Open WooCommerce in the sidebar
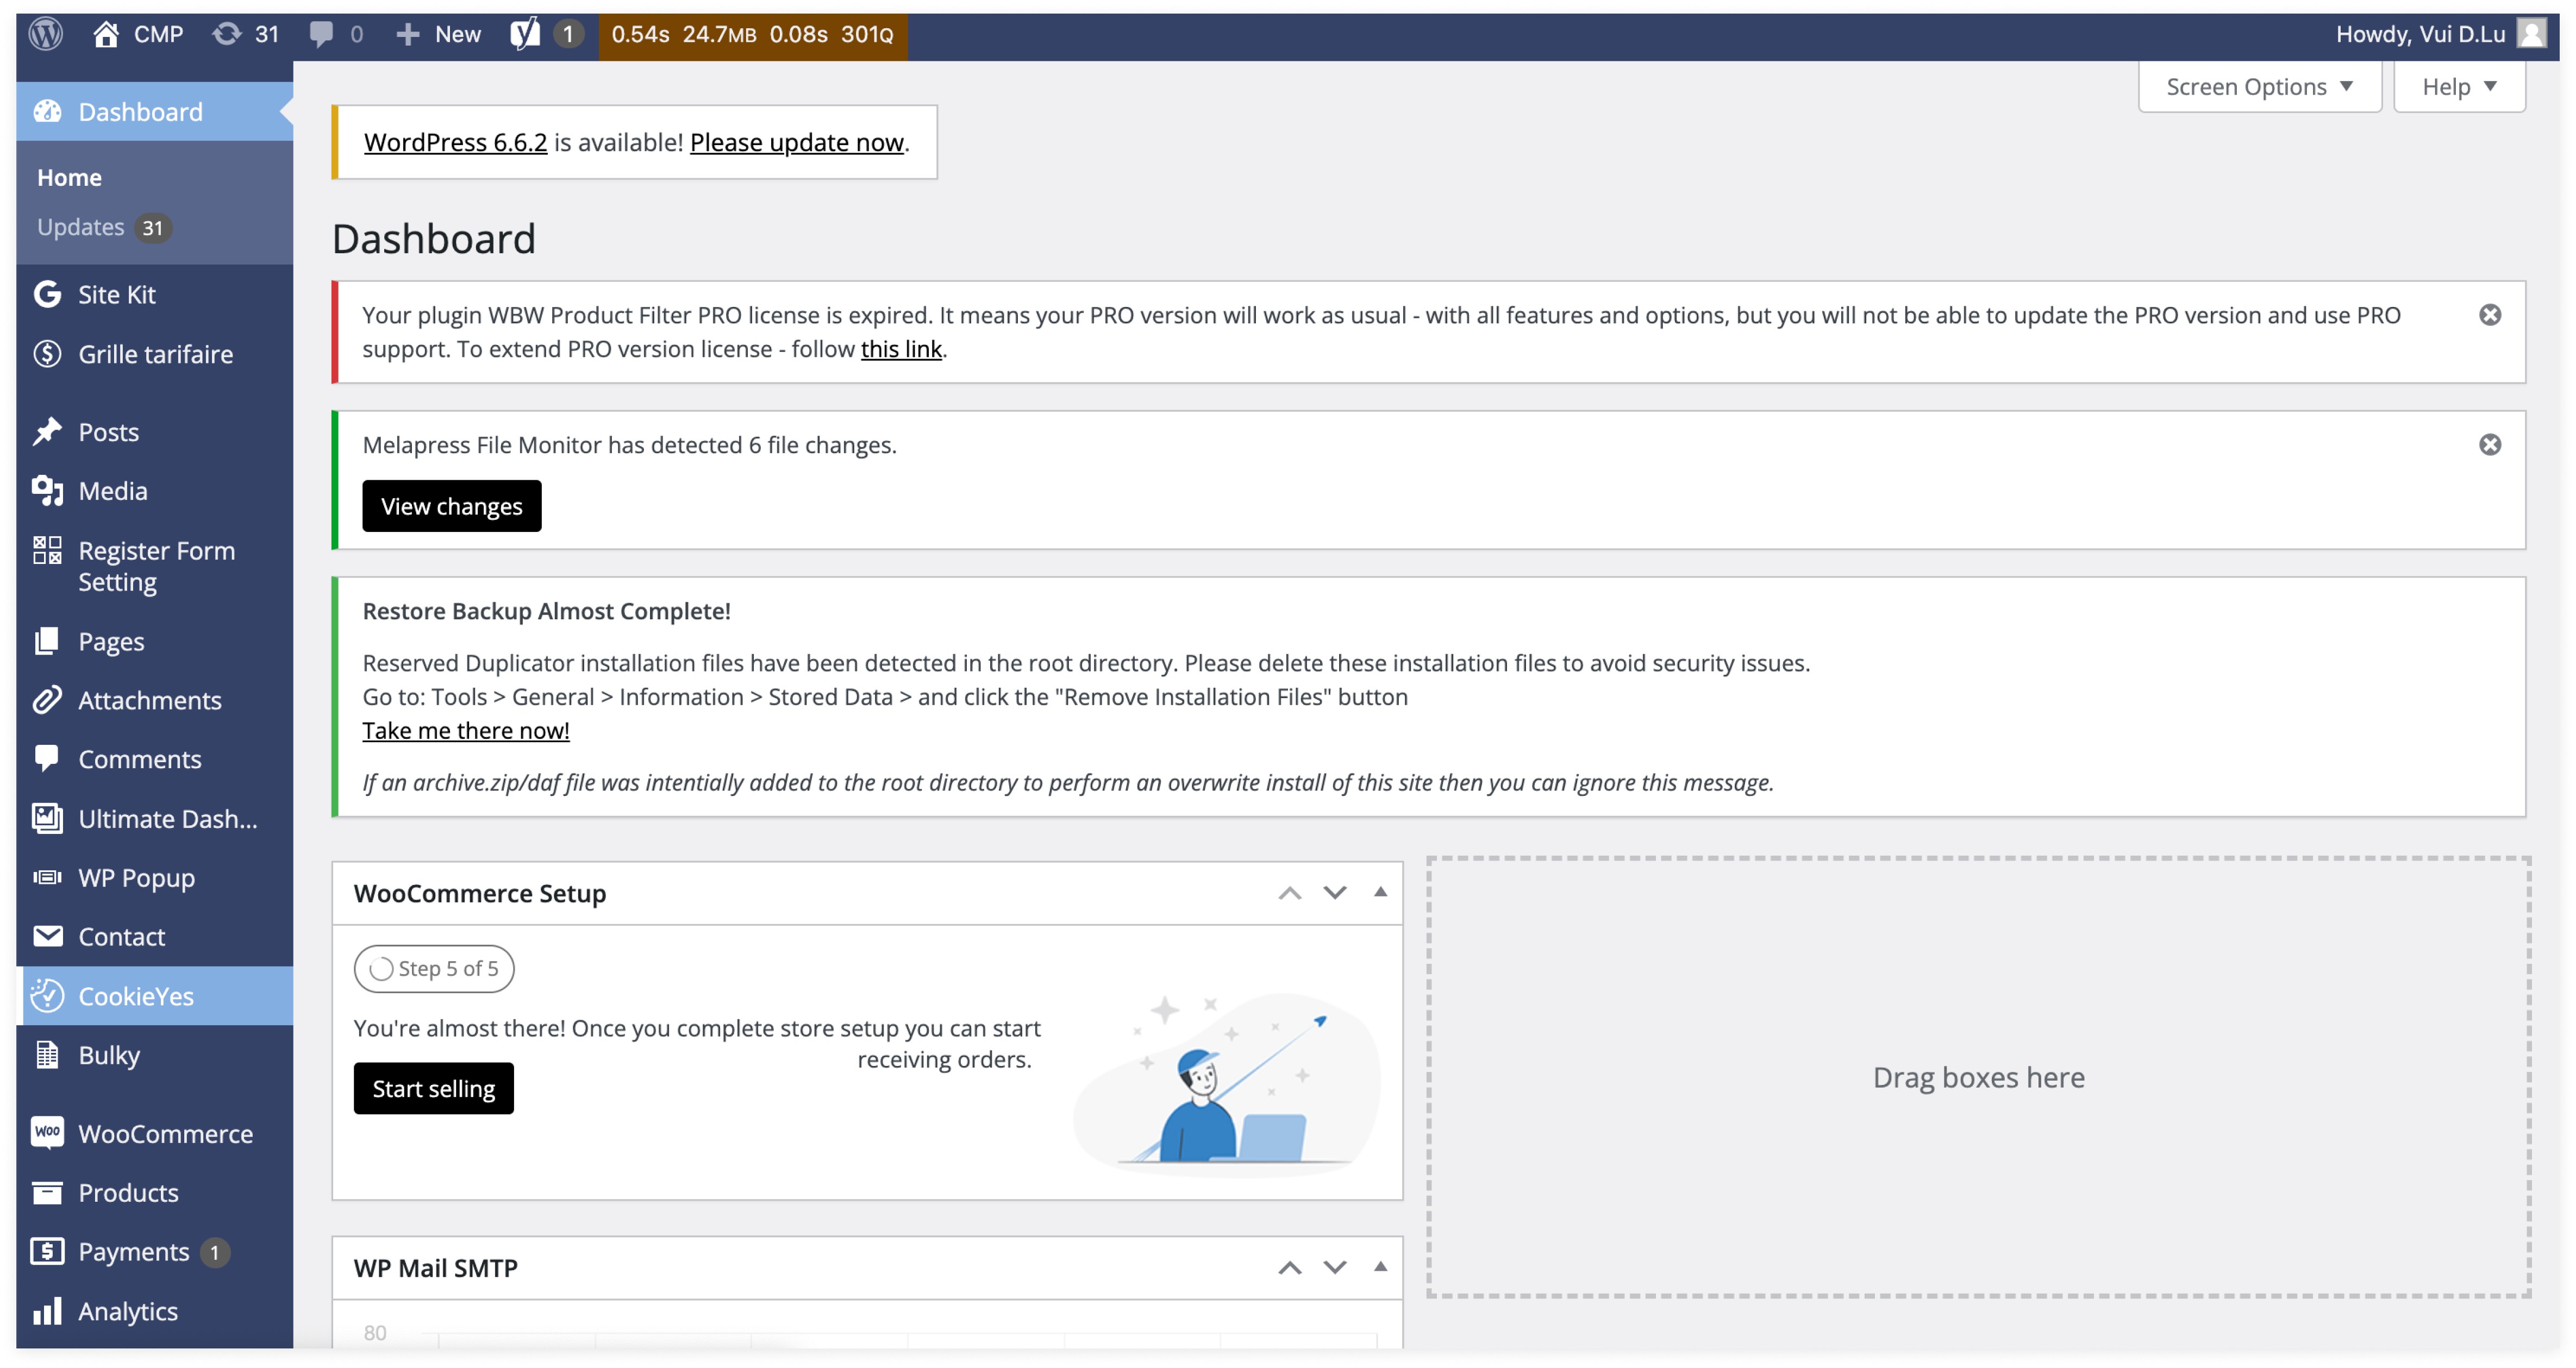 point(165,1133)
